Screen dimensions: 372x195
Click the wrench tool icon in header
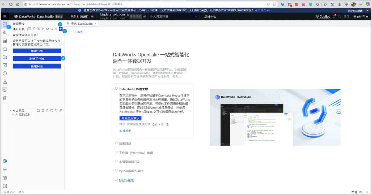click(x=340, y=16)
